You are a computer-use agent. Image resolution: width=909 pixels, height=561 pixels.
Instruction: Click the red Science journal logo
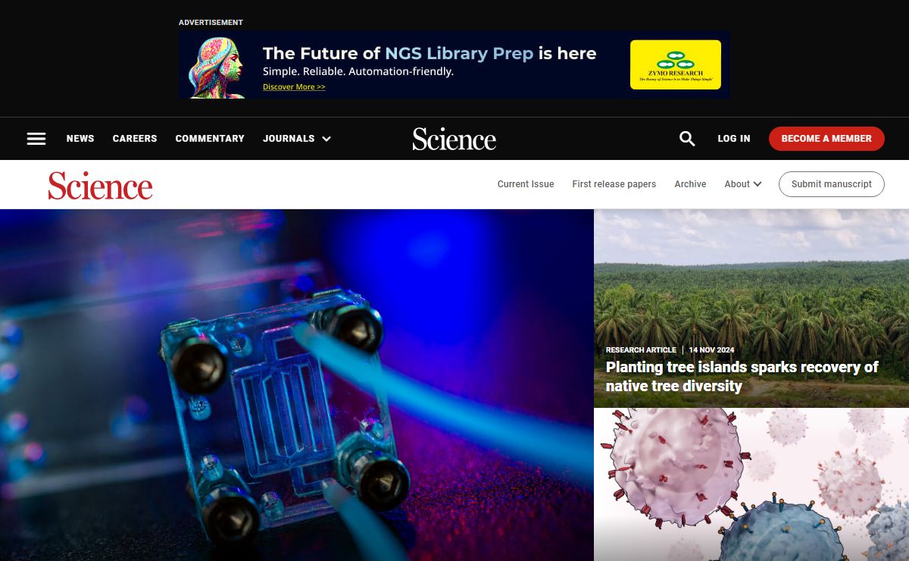[x=100, y=185]
